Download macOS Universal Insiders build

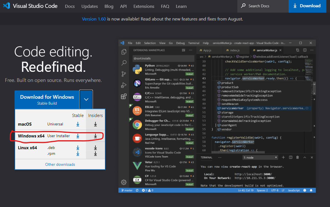95,124
